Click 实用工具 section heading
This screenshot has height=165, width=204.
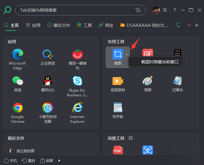coord(116,42)
